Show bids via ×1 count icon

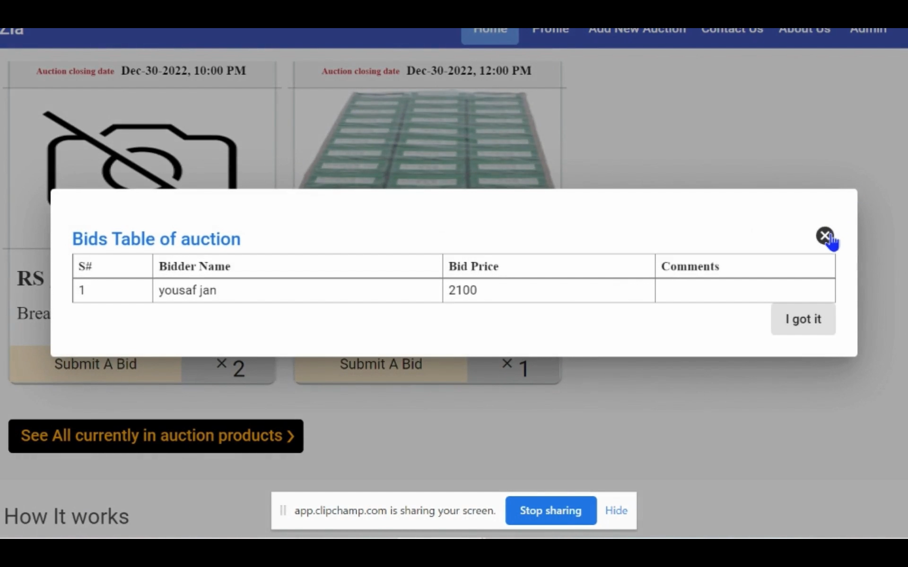515,367
